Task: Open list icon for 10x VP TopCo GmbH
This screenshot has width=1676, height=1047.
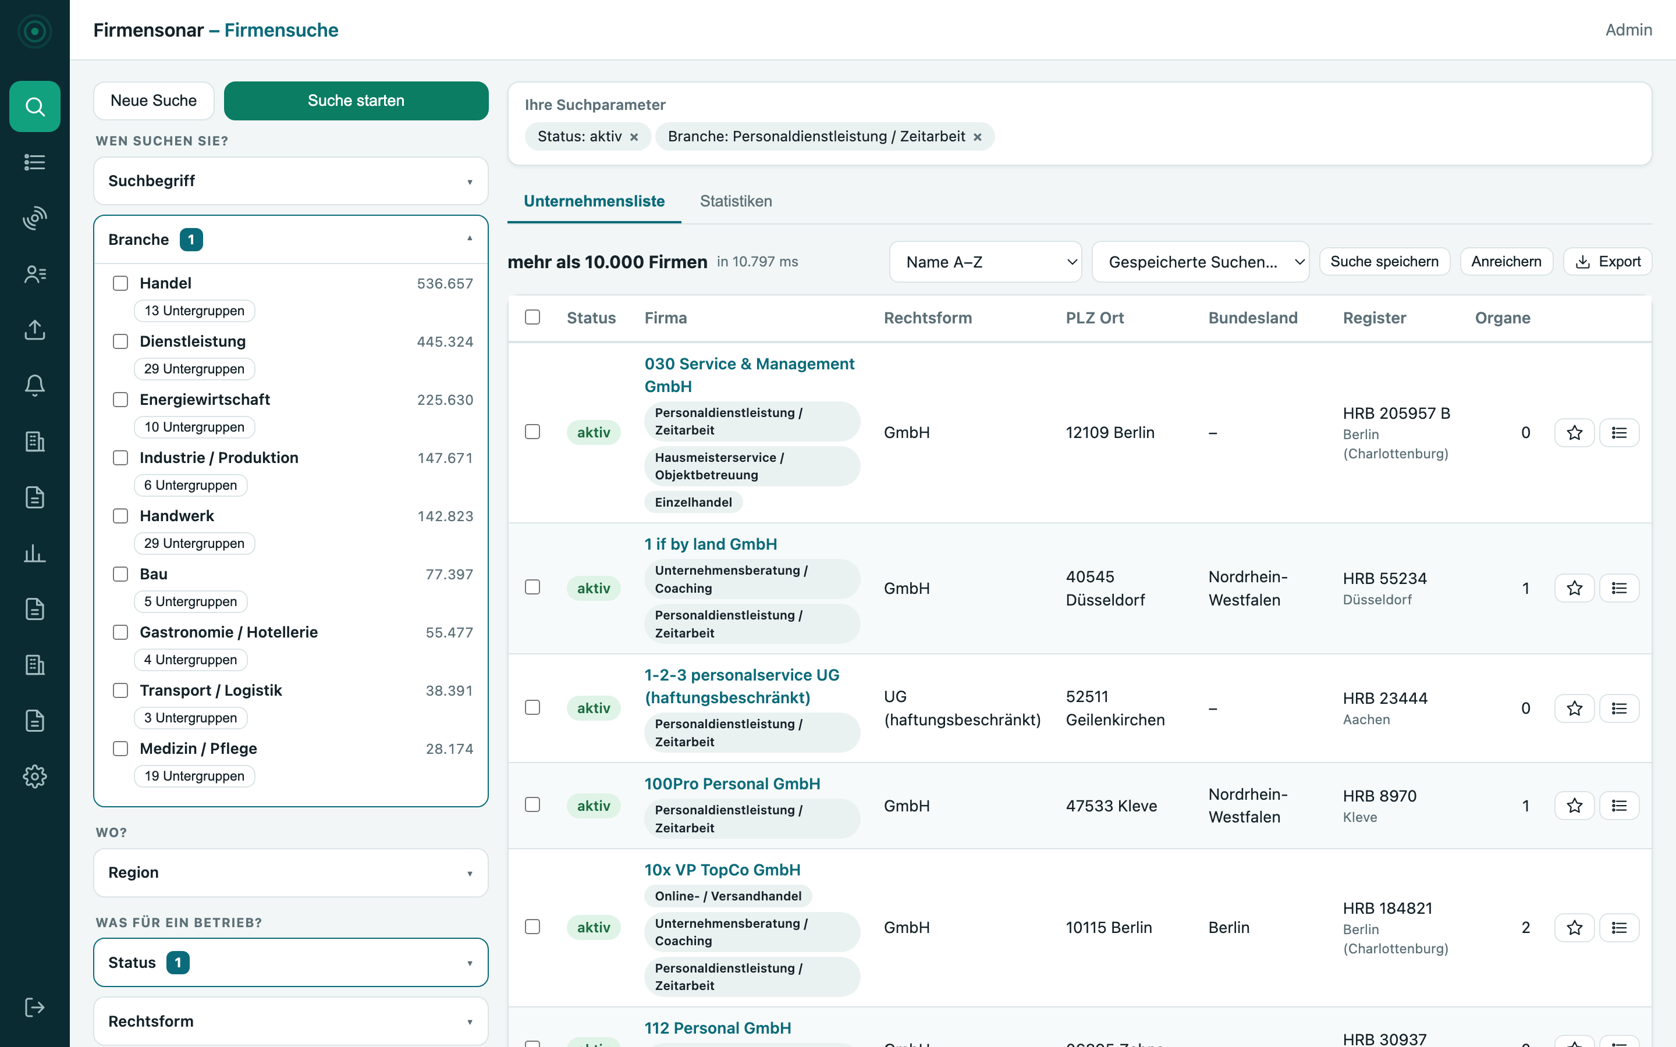Action: (1619, 927)
